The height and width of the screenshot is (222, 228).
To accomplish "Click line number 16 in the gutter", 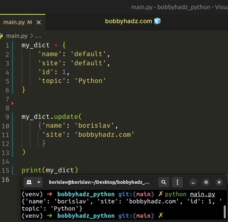I will point(6,180).
